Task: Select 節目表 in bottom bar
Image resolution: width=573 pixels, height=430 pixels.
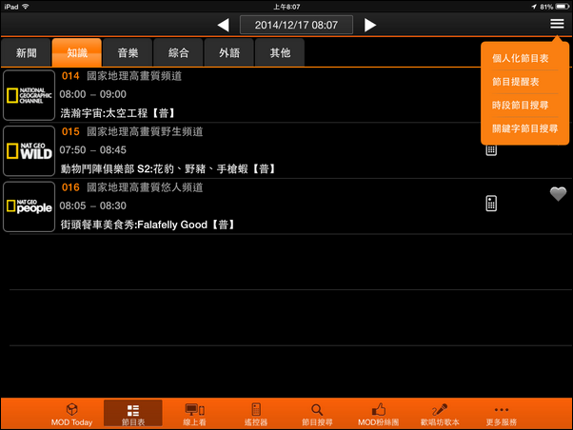Action: pos(133,414)
